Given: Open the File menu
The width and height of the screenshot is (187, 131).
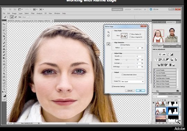Looking at the screenshot, I should 4,13.
